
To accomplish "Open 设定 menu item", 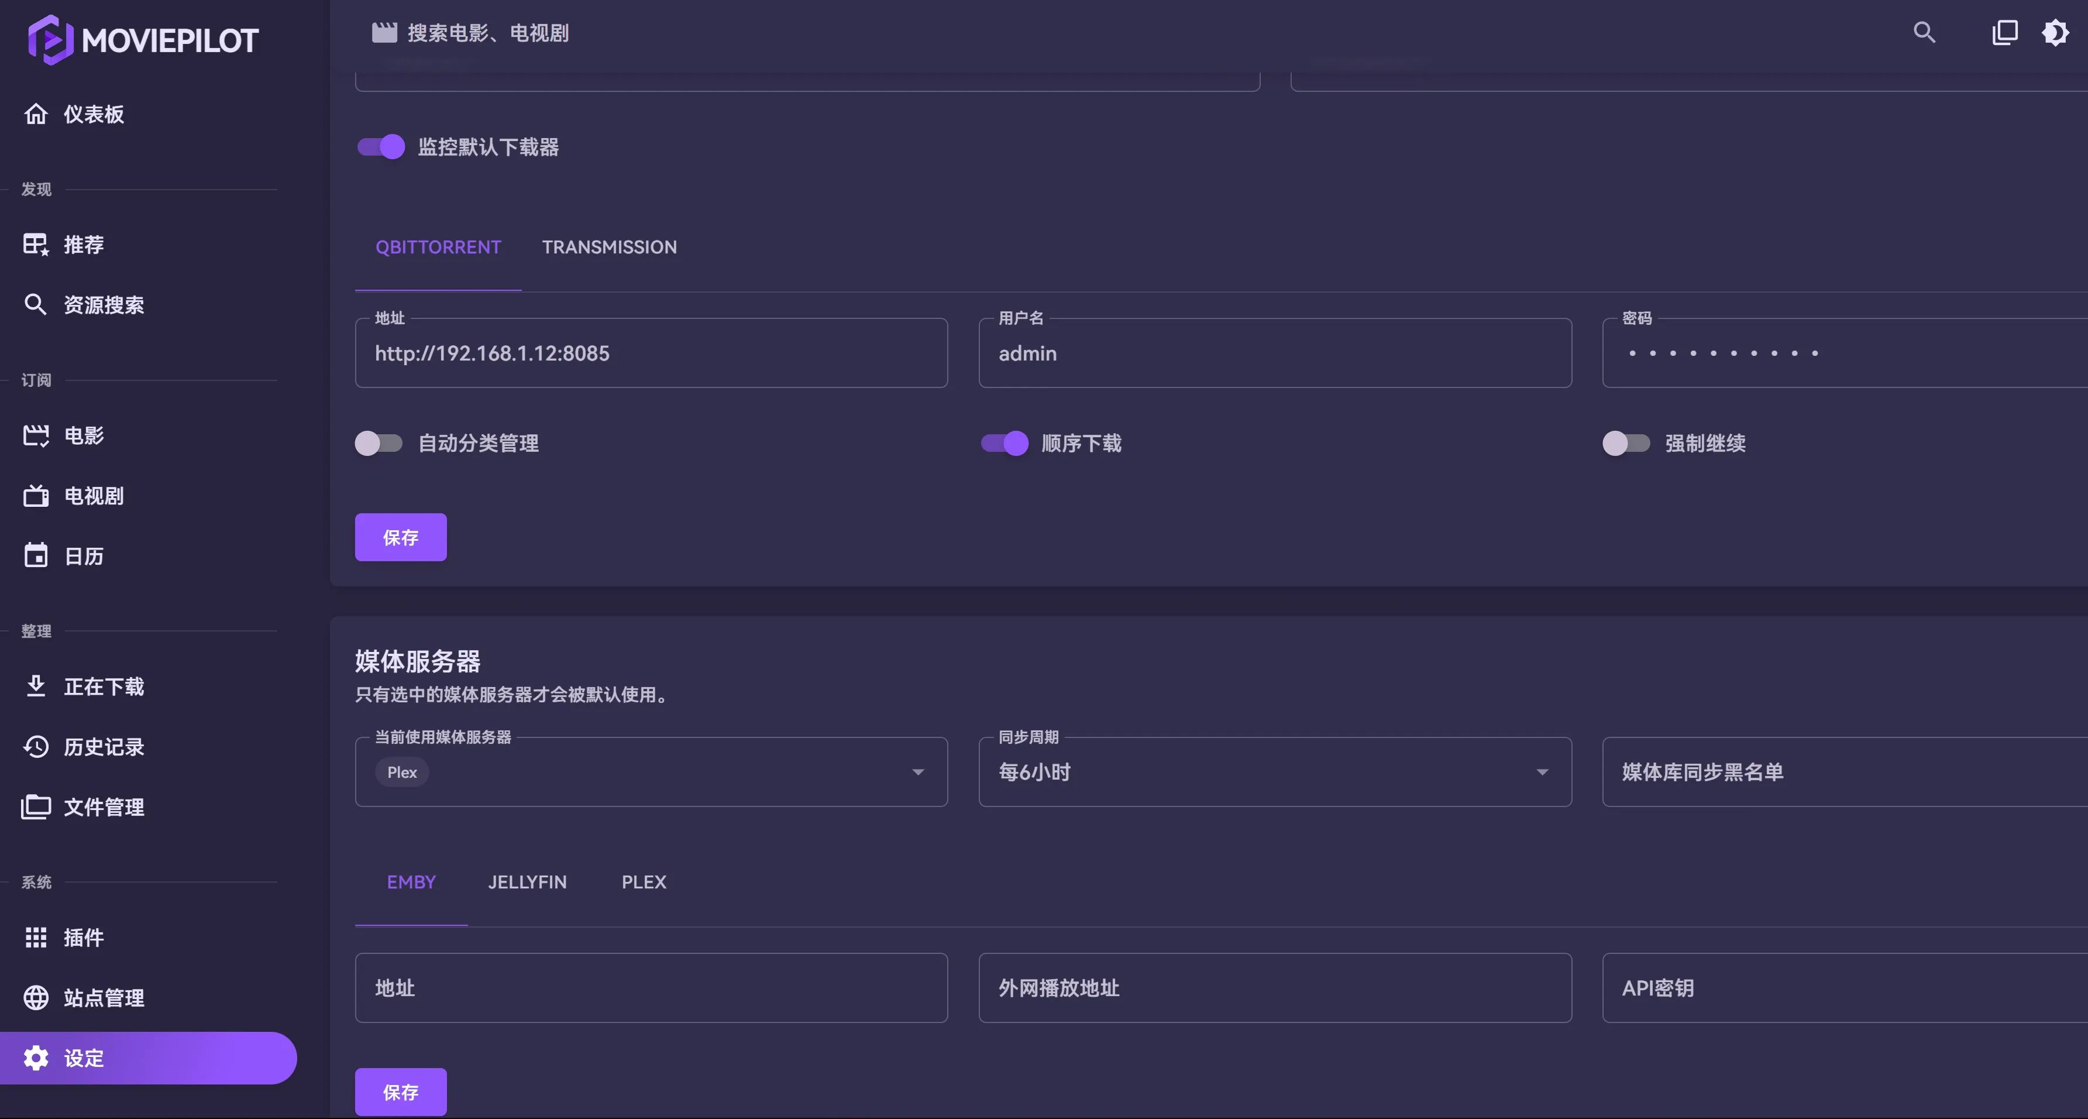I will 149,1058.
